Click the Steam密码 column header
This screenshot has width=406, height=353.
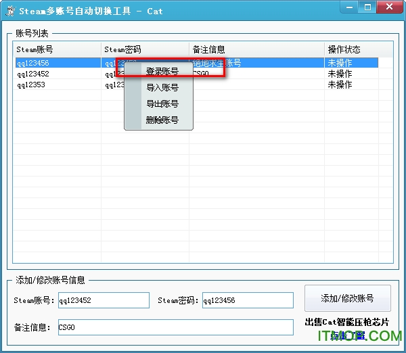coord(145,49)
